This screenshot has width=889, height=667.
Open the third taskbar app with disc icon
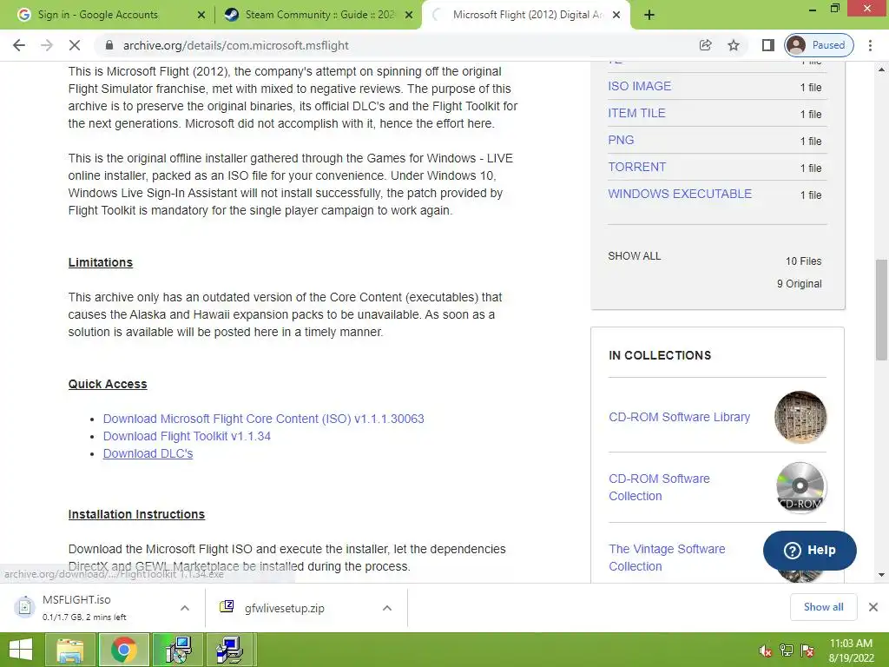178,650
